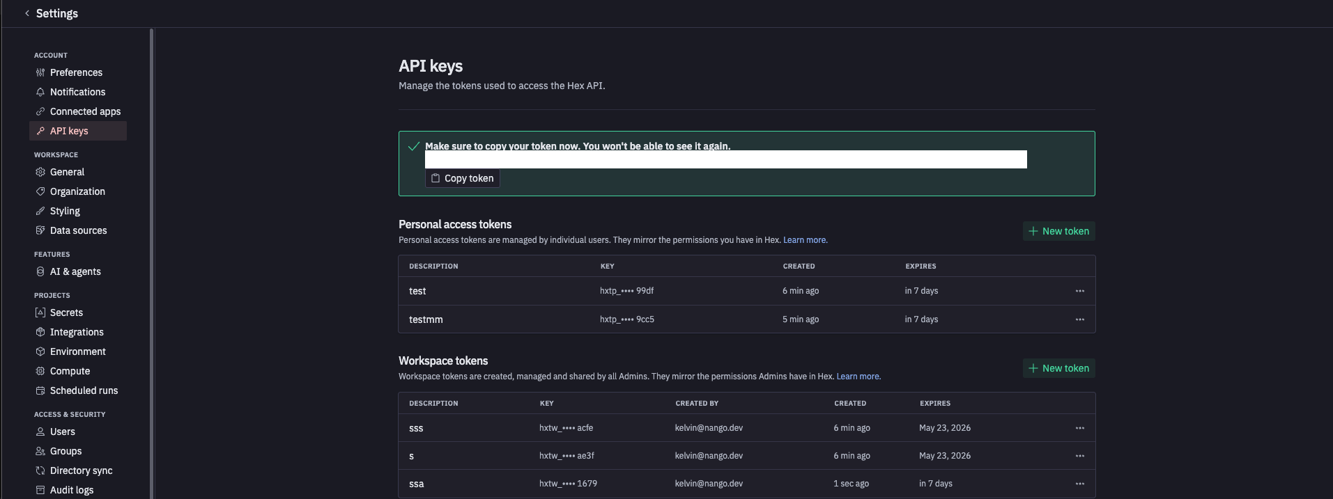Click Users person icon

coord(40,431)
